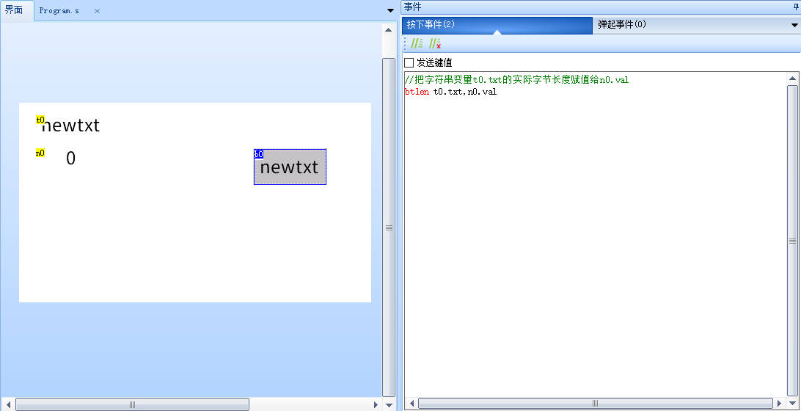Close the Program.s tab with X

click(x=97, y=11)
